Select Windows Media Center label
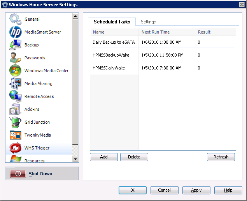 [x=46, y=71]
